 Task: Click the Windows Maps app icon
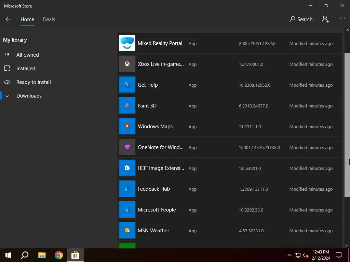pos(127,126)
